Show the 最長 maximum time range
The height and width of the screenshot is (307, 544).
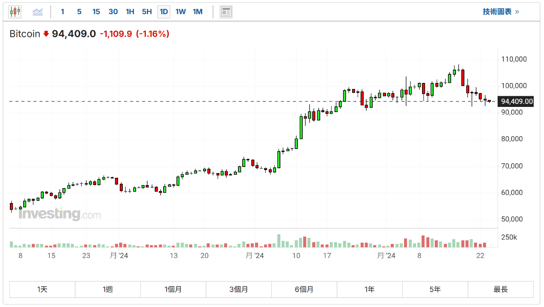tap(501, 289)
